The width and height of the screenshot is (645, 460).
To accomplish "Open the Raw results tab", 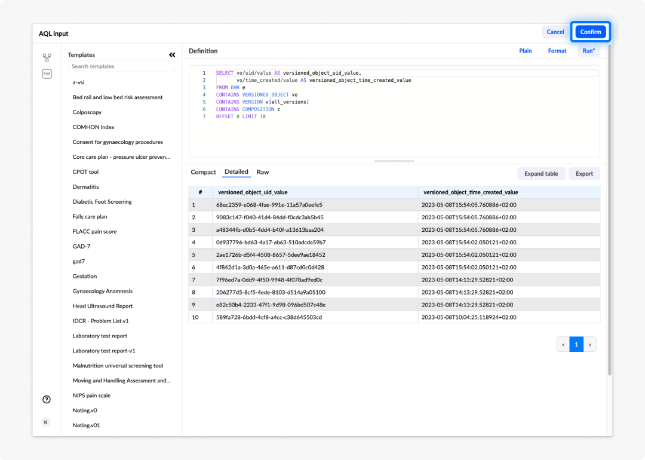I will [x=263, y=172].
